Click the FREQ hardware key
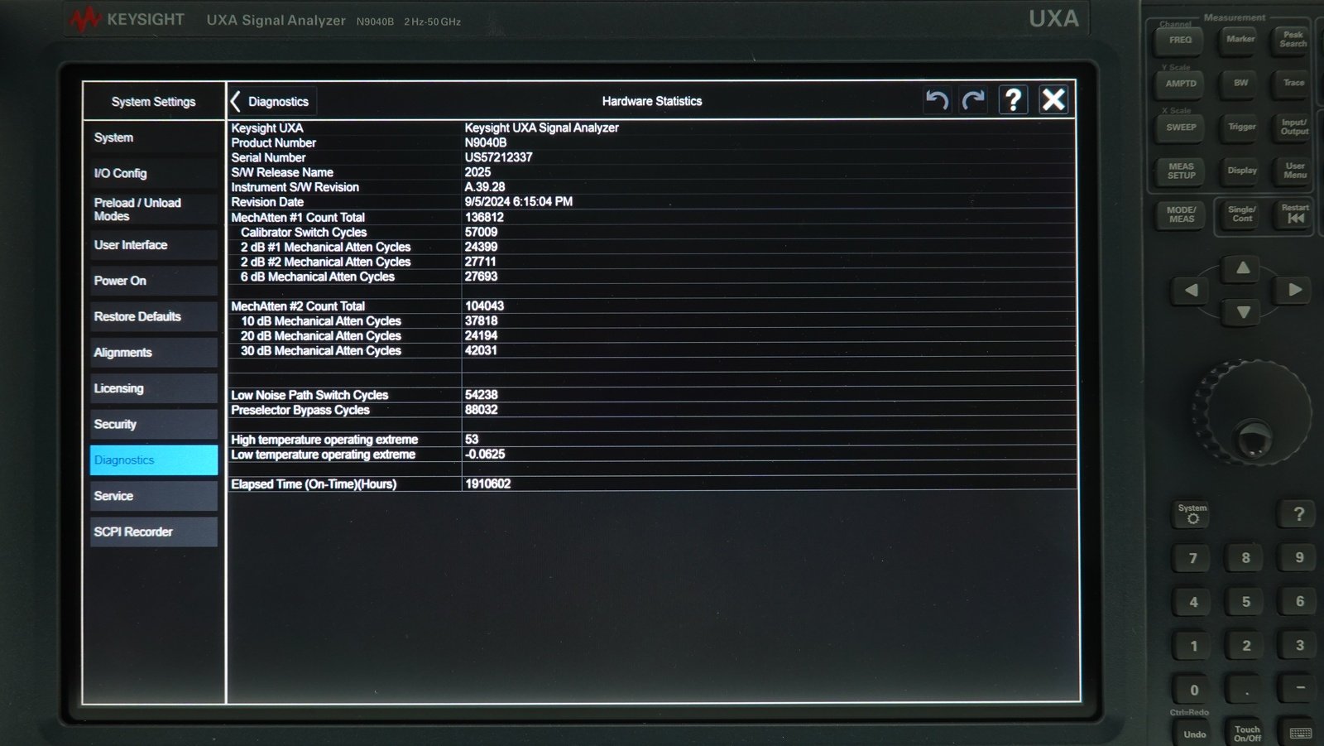 click(1180, 40)
